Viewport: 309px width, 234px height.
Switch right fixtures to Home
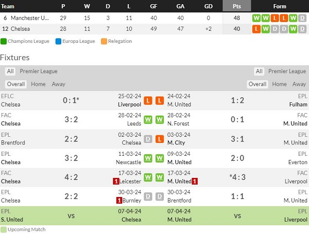(279, 84)
